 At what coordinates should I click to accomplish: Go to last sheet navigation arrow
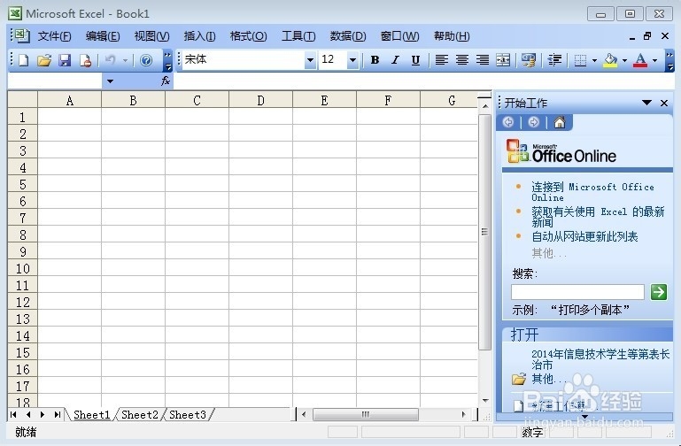pos(58,415)
